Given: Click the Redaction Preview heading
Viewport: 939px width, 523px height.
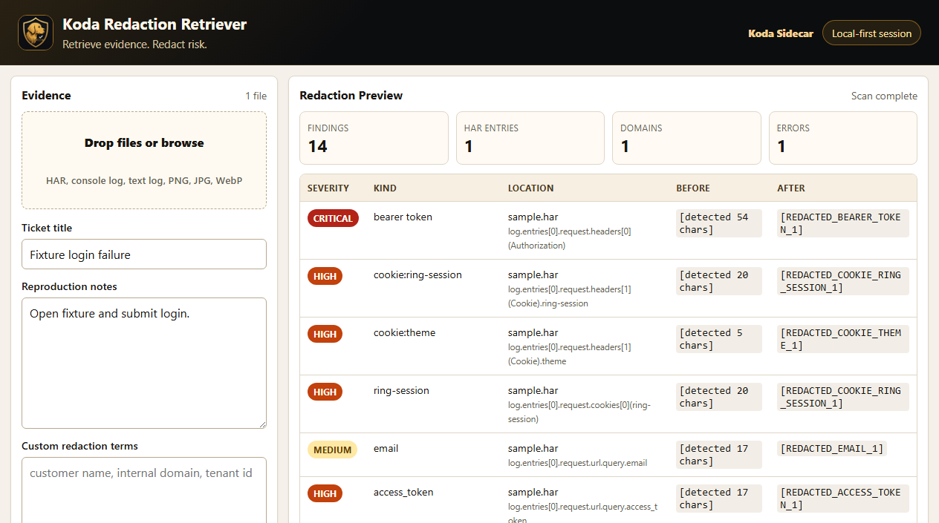Looking at the screenshot, I should [x=351, y=96].
